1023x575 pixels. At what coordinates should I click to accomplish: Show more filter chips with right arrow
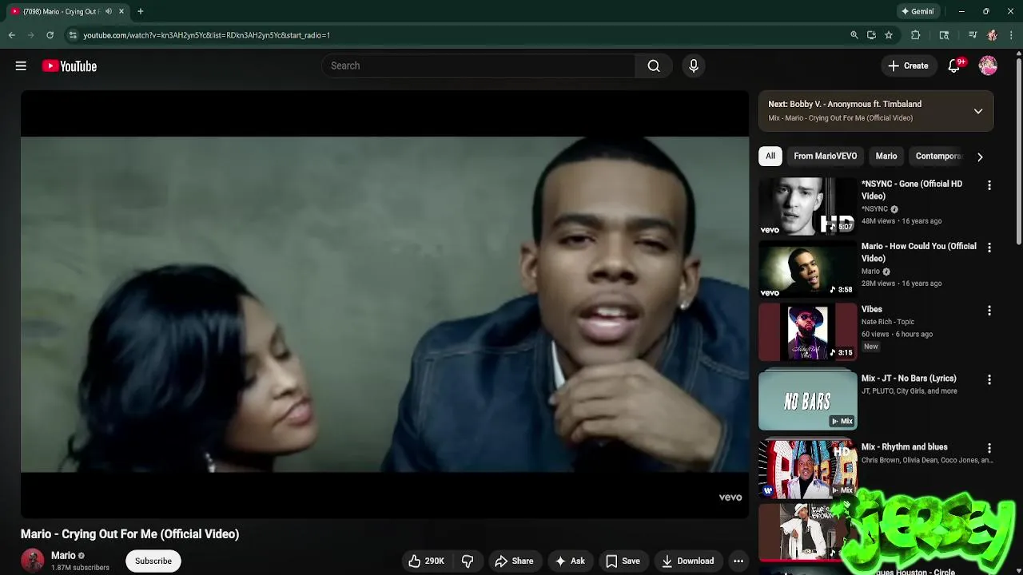pos(980,157)
